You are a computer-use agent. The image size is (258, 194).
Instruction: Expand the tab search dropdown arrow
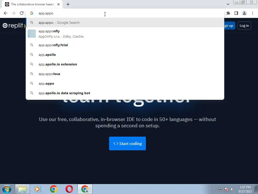tap(228, 4)
